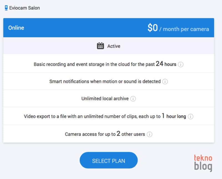222x179 pixels.
Task: Click the Camera access for up to text
Action: pos(90,134)
